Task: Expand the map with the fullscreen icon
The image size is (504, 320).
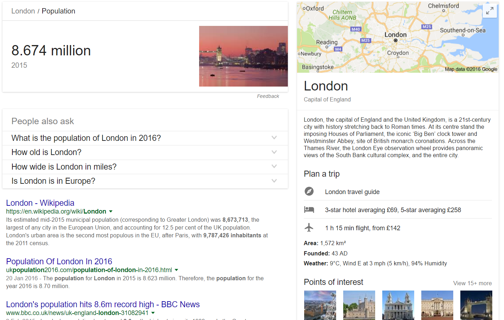Action: coord(490,11)
